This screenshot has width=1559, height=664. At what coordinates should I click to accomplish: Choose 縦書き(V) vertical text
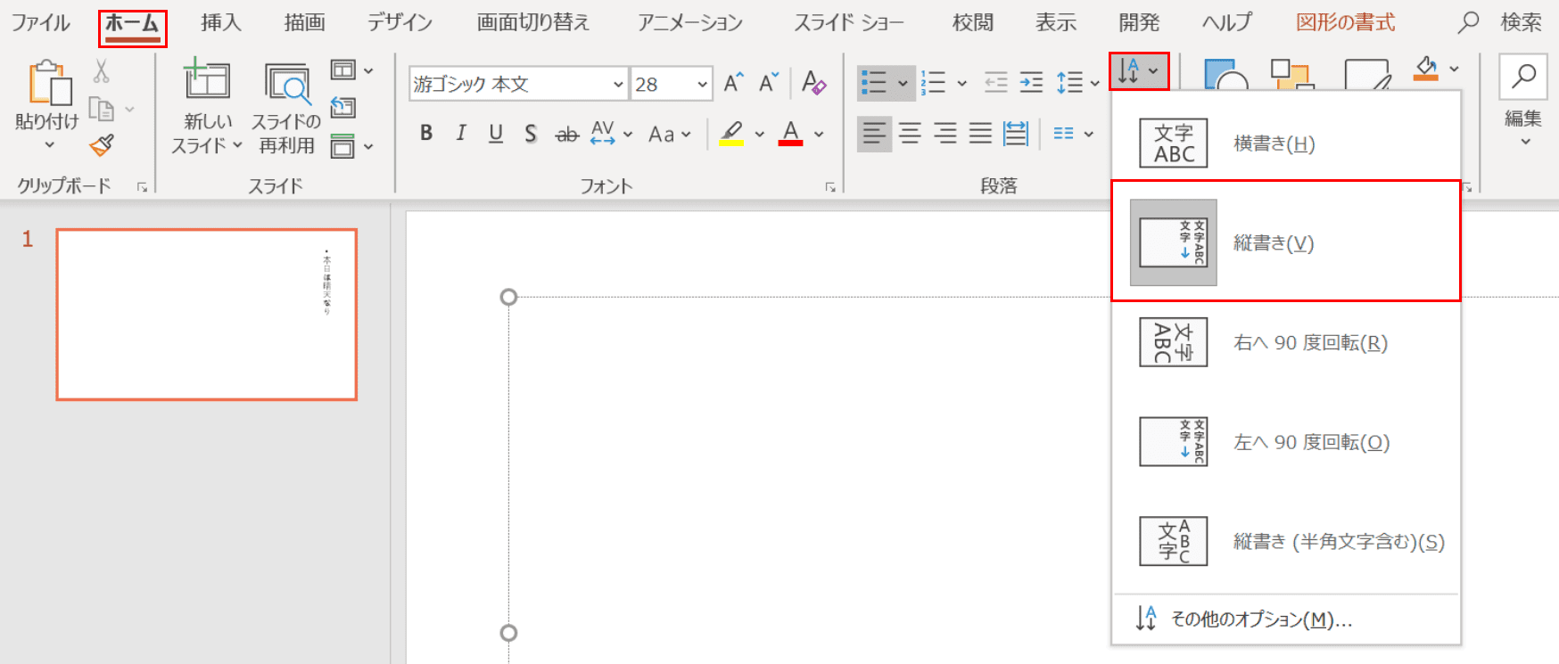pyautogui.click(x=1286, y=242)
